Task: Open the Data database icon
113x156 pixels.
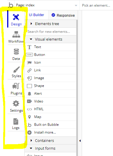Action: [16, 52]
